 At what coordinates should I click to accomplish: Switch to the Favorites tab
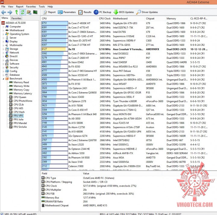(x=16, y=18)
